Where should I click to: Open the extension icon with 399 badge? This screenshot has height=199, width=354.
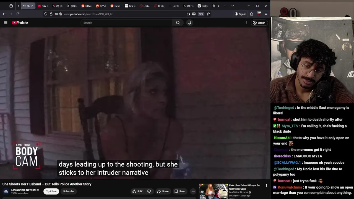[259, 14]
